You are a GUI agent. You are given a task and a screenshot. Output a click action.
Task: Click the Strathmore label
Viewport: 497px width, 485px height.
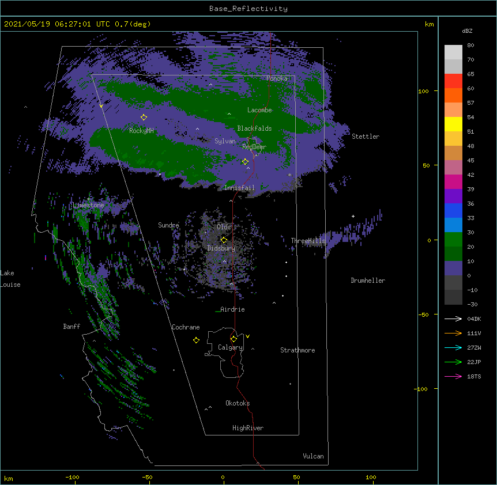point(298,350)
